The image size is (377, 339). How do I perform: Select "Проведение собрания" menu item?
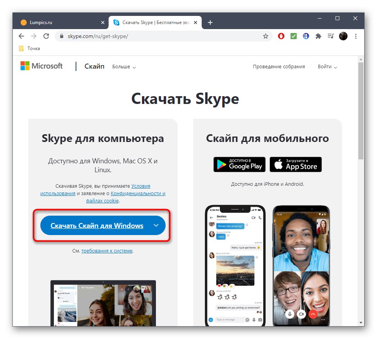coord(279,66)
